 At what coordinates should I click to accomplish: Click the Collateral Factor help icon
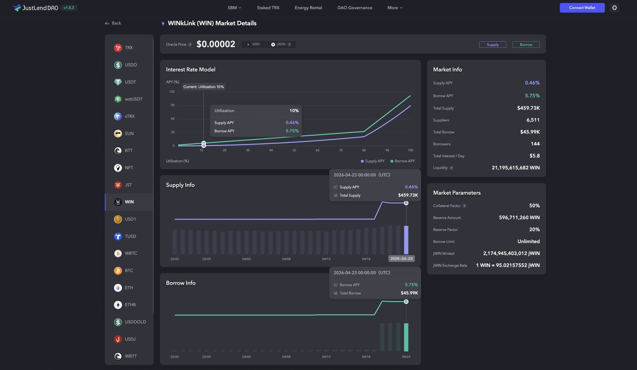coord(464,206)
